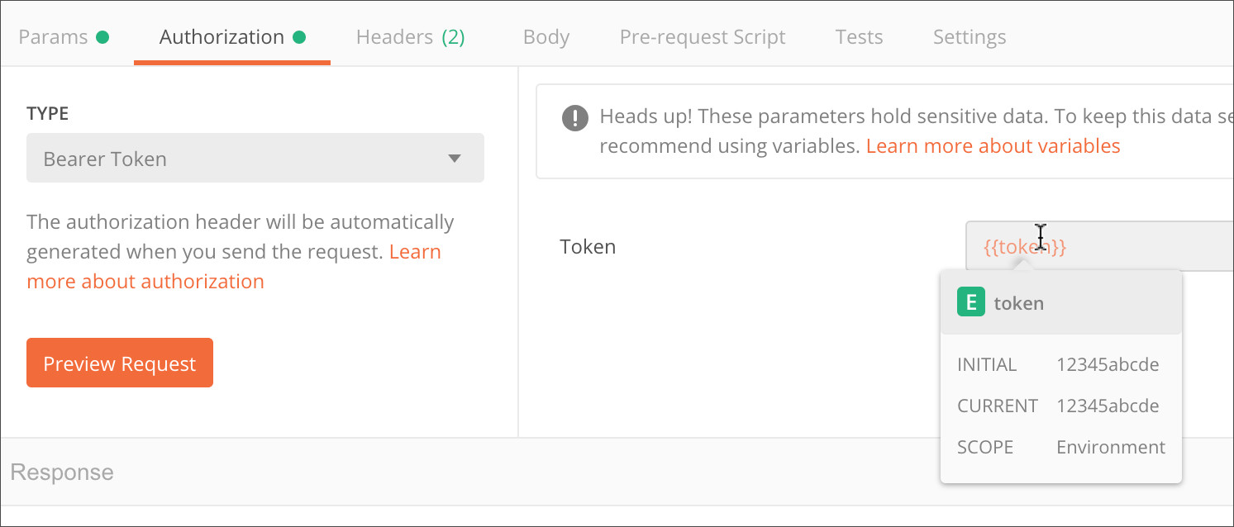
Task: Open the Headers tab showing two entries
Action: tap(410, 36)
